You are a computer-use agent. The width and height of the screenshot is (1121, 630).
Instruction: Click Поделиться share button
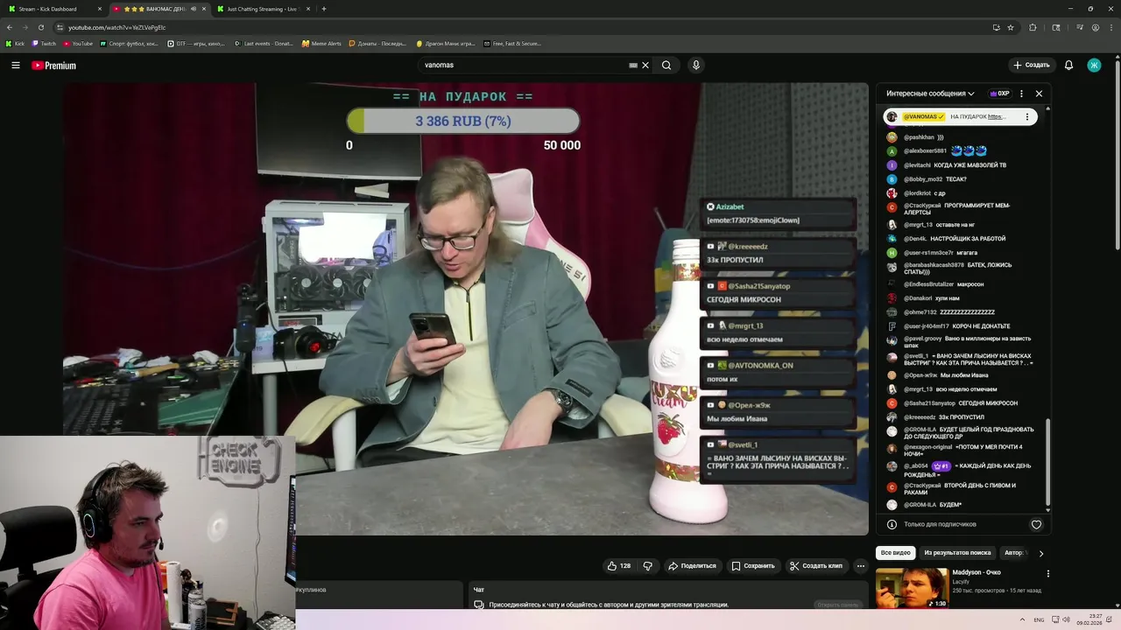(x=692, y=565)
